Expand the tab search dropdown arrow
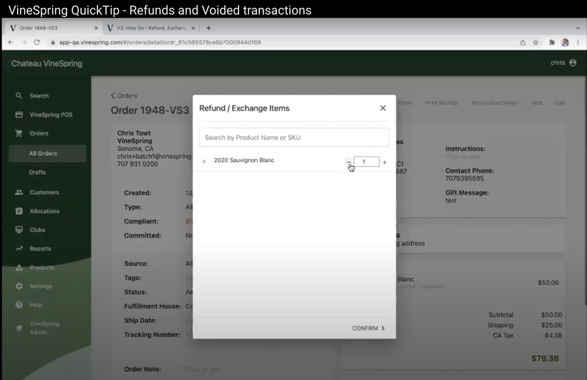587x380 pixels. tap(578, 28)
